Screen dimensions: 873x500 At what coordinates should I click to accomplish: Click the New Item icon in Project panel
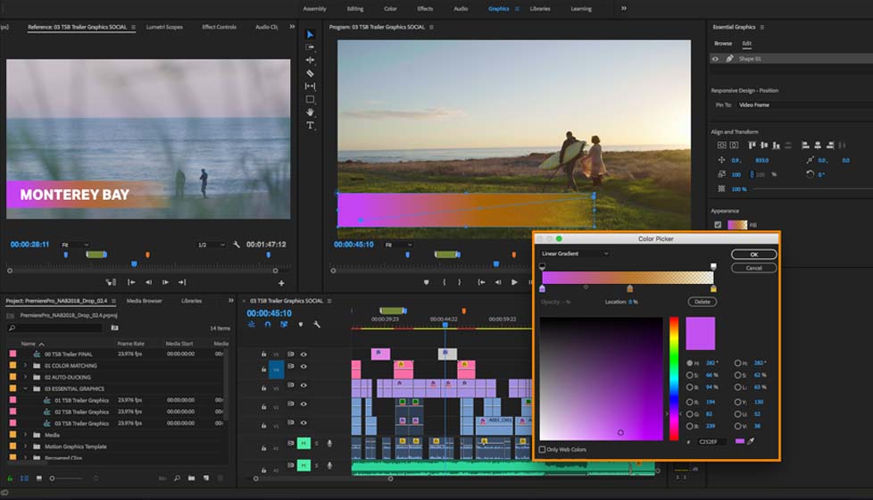pyautogui.click(x=206, y=478)
